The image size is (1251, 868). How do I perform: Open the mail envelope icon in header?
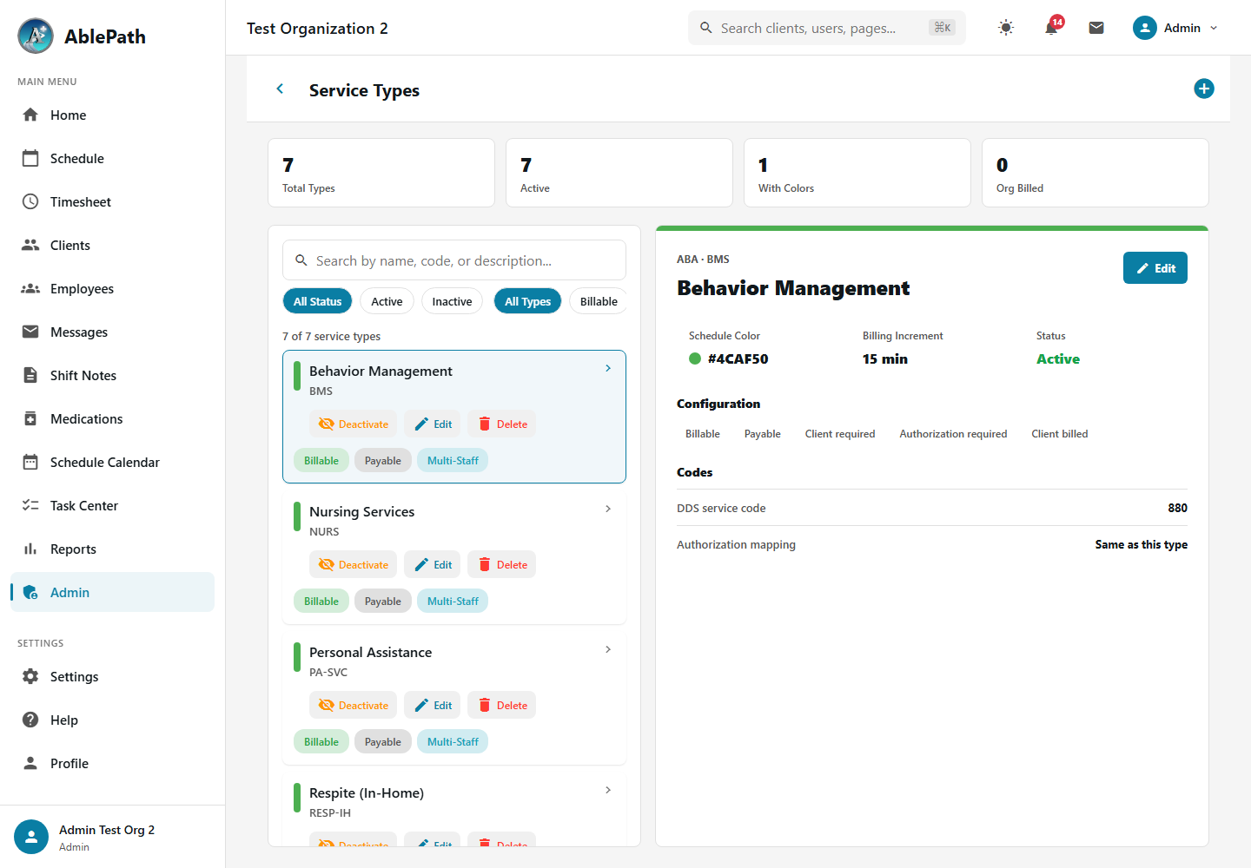pos(1096,28)
